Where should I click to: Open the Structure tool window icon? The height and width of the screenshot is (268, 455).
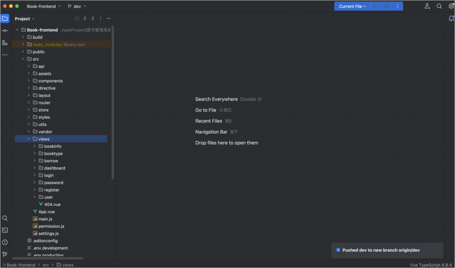[x=5, y=43]
